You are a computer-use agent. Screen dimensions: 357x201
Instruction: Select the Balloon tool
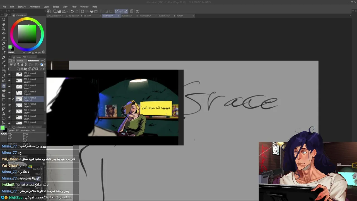4,118
